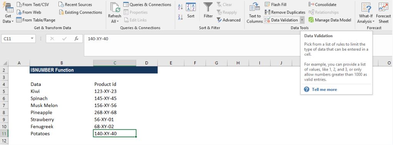Click the Name Box showing C11

[x=15, y=39]
